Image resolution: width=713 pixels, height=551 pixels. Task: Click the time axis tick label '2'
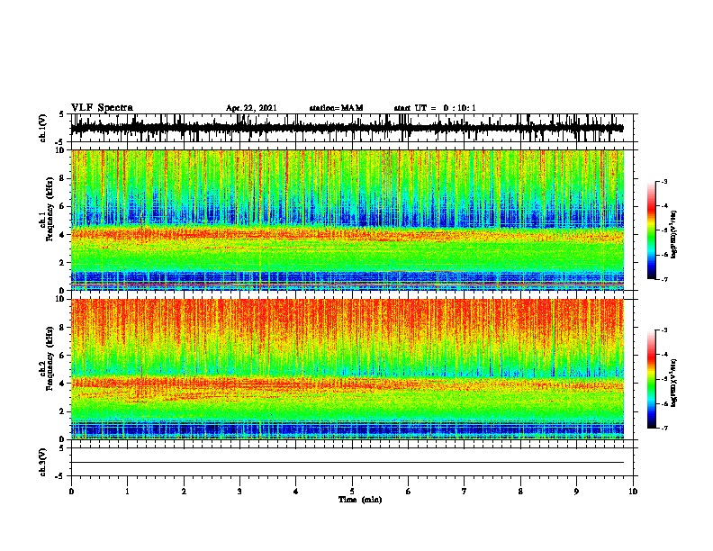184,492
